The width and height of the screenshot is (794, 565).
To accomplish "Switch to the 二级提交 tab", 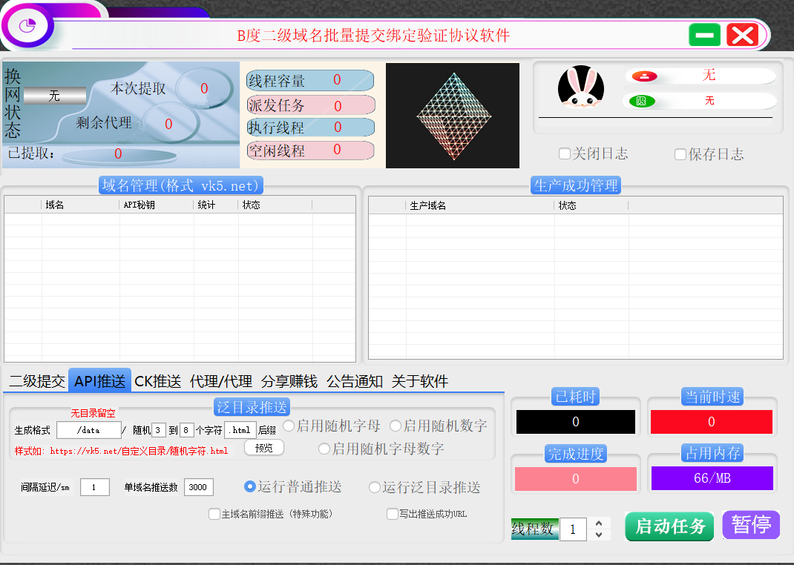I will [x=36, y=381].
